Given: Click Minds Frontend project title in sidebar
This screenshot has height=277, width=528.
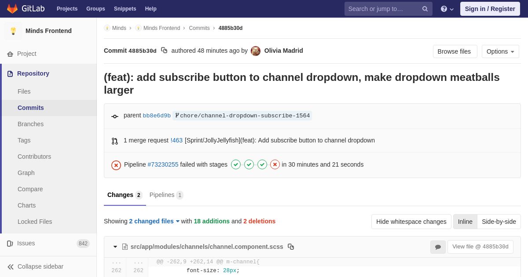Looking at the screenshot, I should tap(48, 31).
